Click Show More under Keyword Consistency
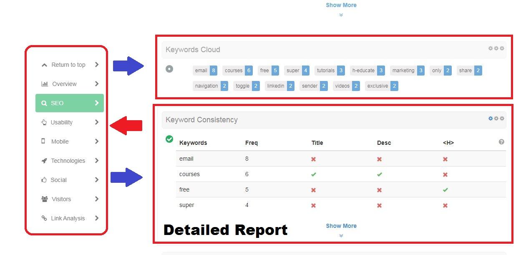The width and height of the screenshot is (531, 255). [341, 226]
